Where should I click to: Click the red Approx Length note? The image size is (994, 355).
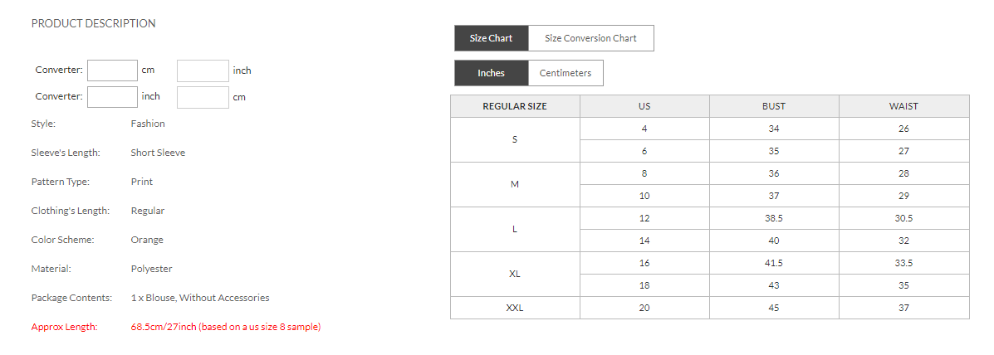225,327
